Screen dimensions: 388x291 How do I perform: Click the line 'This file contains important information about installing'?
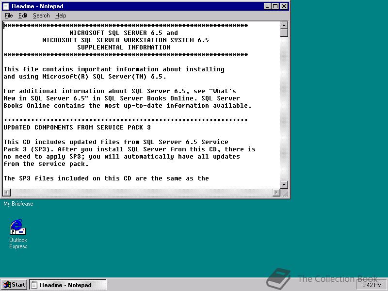114,69
